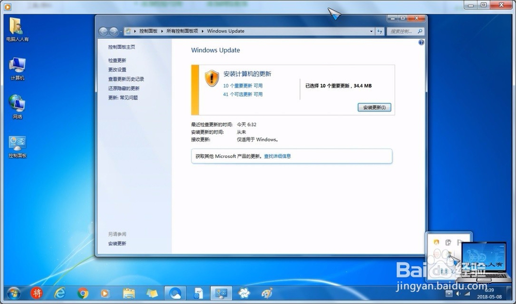The image size is (516, 304).
Task: Click the 已选择 10 个重要更新，34.4 MB text
Action: click(x=338, y=86)
